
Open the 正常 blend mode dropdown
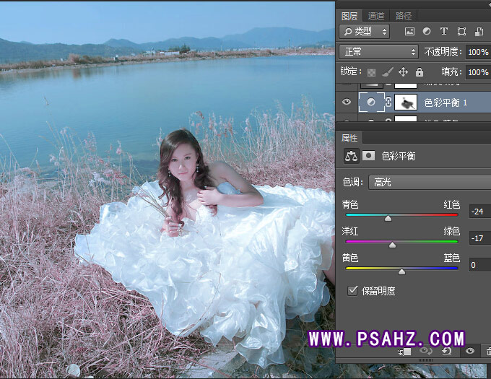(x=378, y=52)
